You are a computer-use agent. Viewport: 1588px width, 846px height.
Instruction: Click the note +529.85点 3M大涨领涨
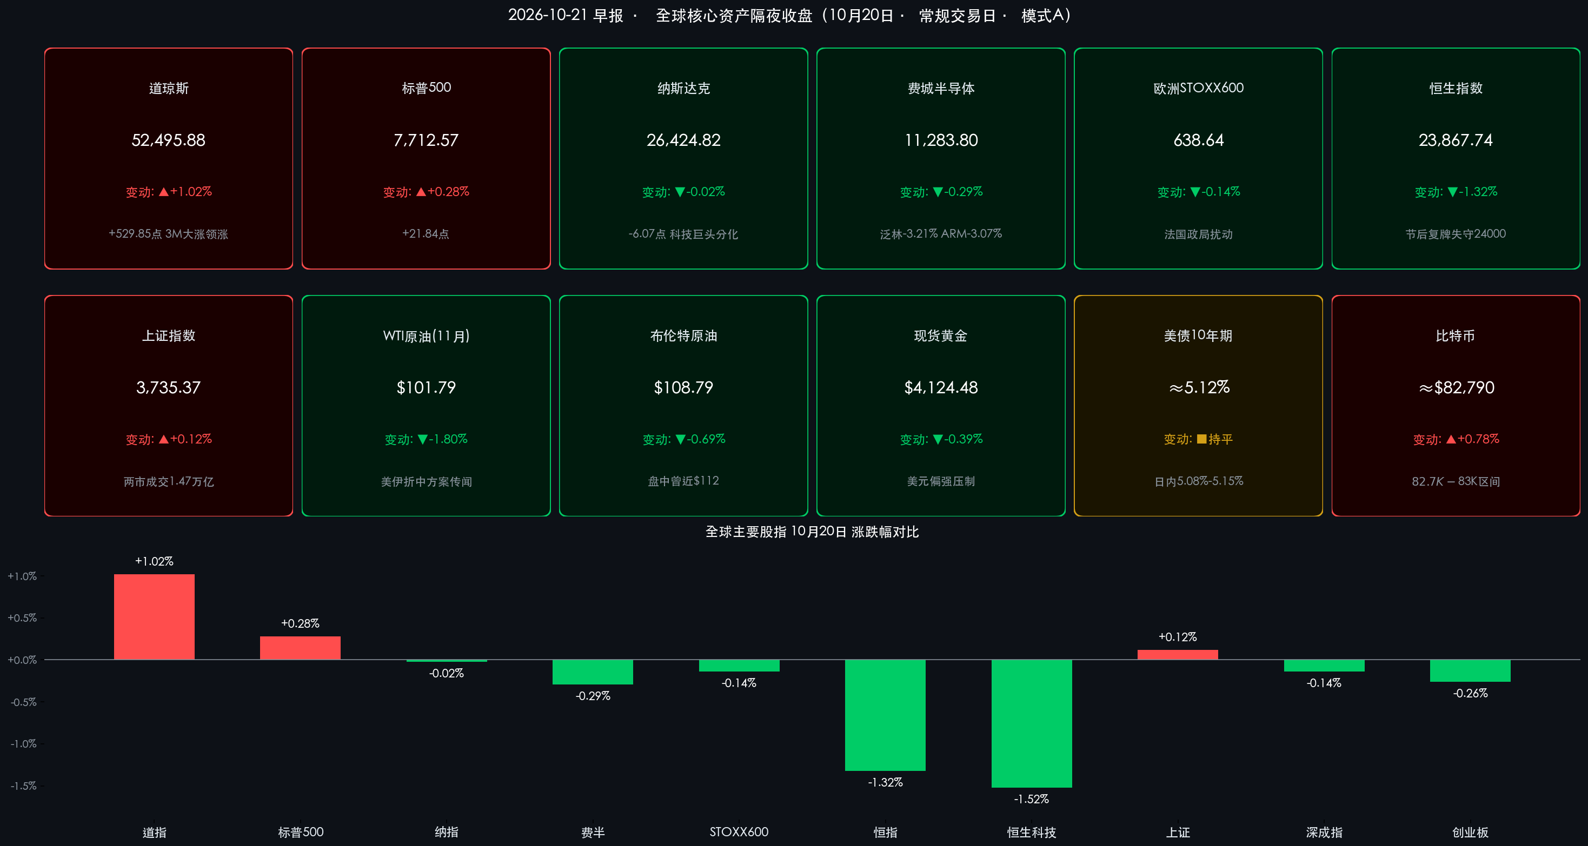click(x=168, y=234)
